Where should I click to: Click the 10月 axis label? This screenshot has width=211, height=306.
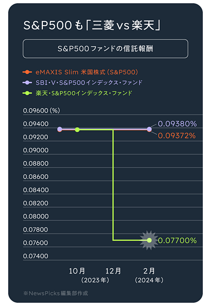77,271
